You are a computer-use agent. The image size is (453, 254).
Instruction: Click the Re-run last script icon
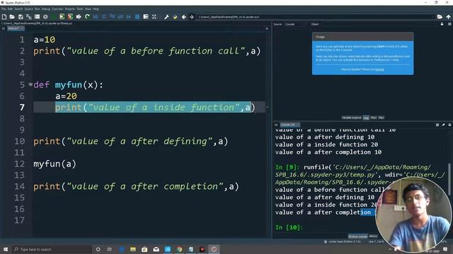87,17
